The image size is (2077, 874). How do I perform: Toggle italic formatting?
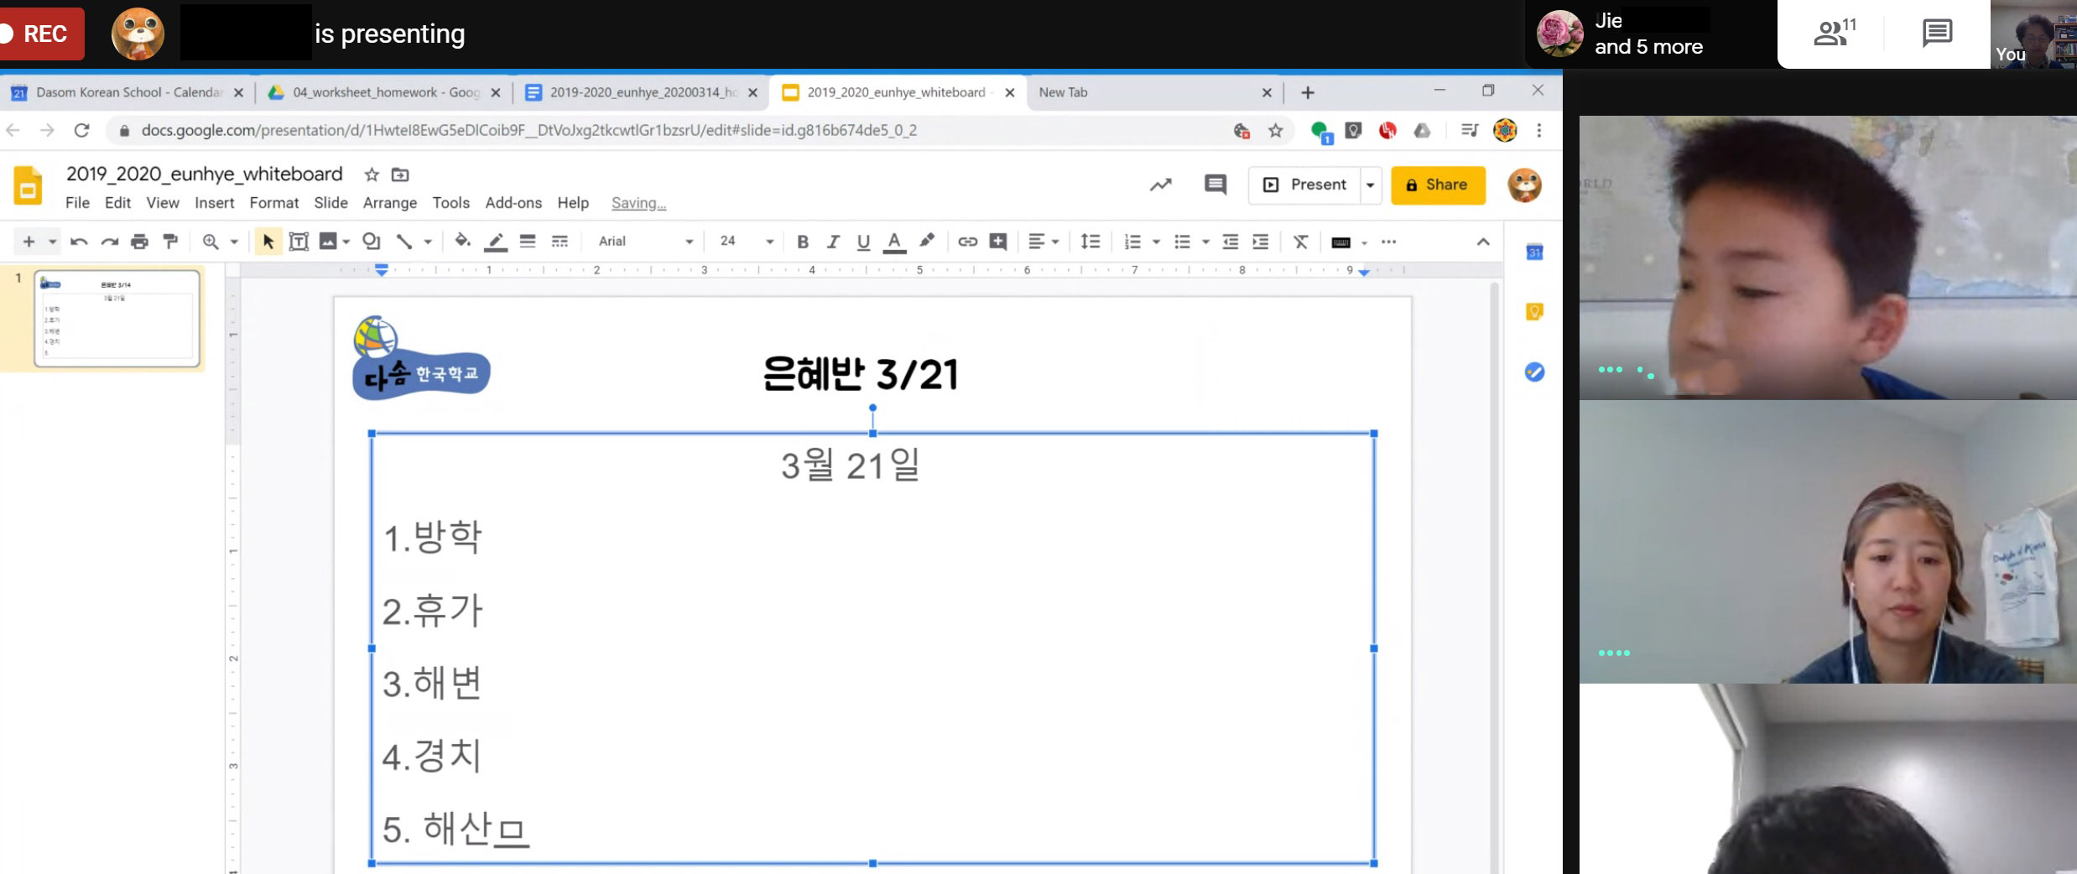(x=833, y=242)
